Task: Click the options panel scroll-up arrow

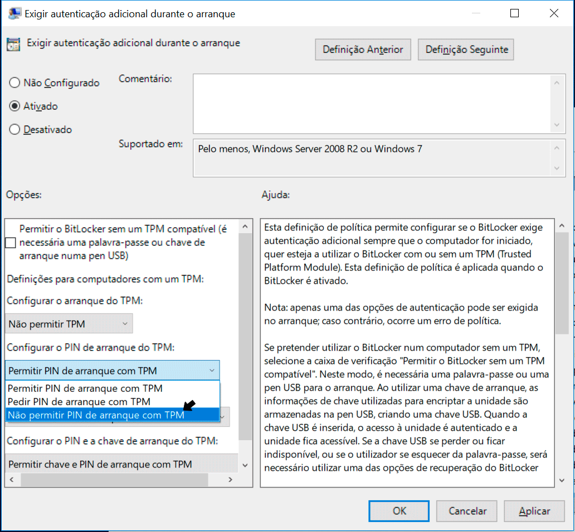Action: (245, 226)
